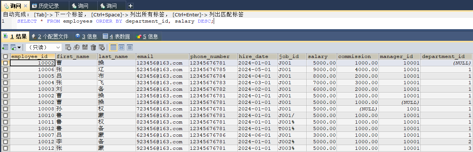Select the cell with email 523456@163.com

[162, 70]
